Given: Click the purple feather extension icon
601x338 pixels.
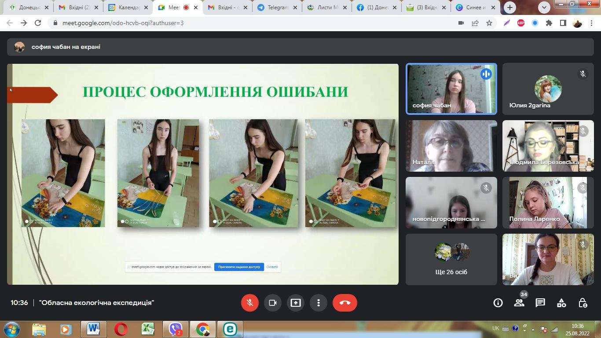Looking at the screenshot, I should point(507,23).
